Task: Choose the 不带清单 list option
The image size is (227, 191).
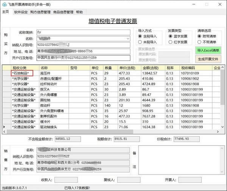Action: click(x=199, y=42)
